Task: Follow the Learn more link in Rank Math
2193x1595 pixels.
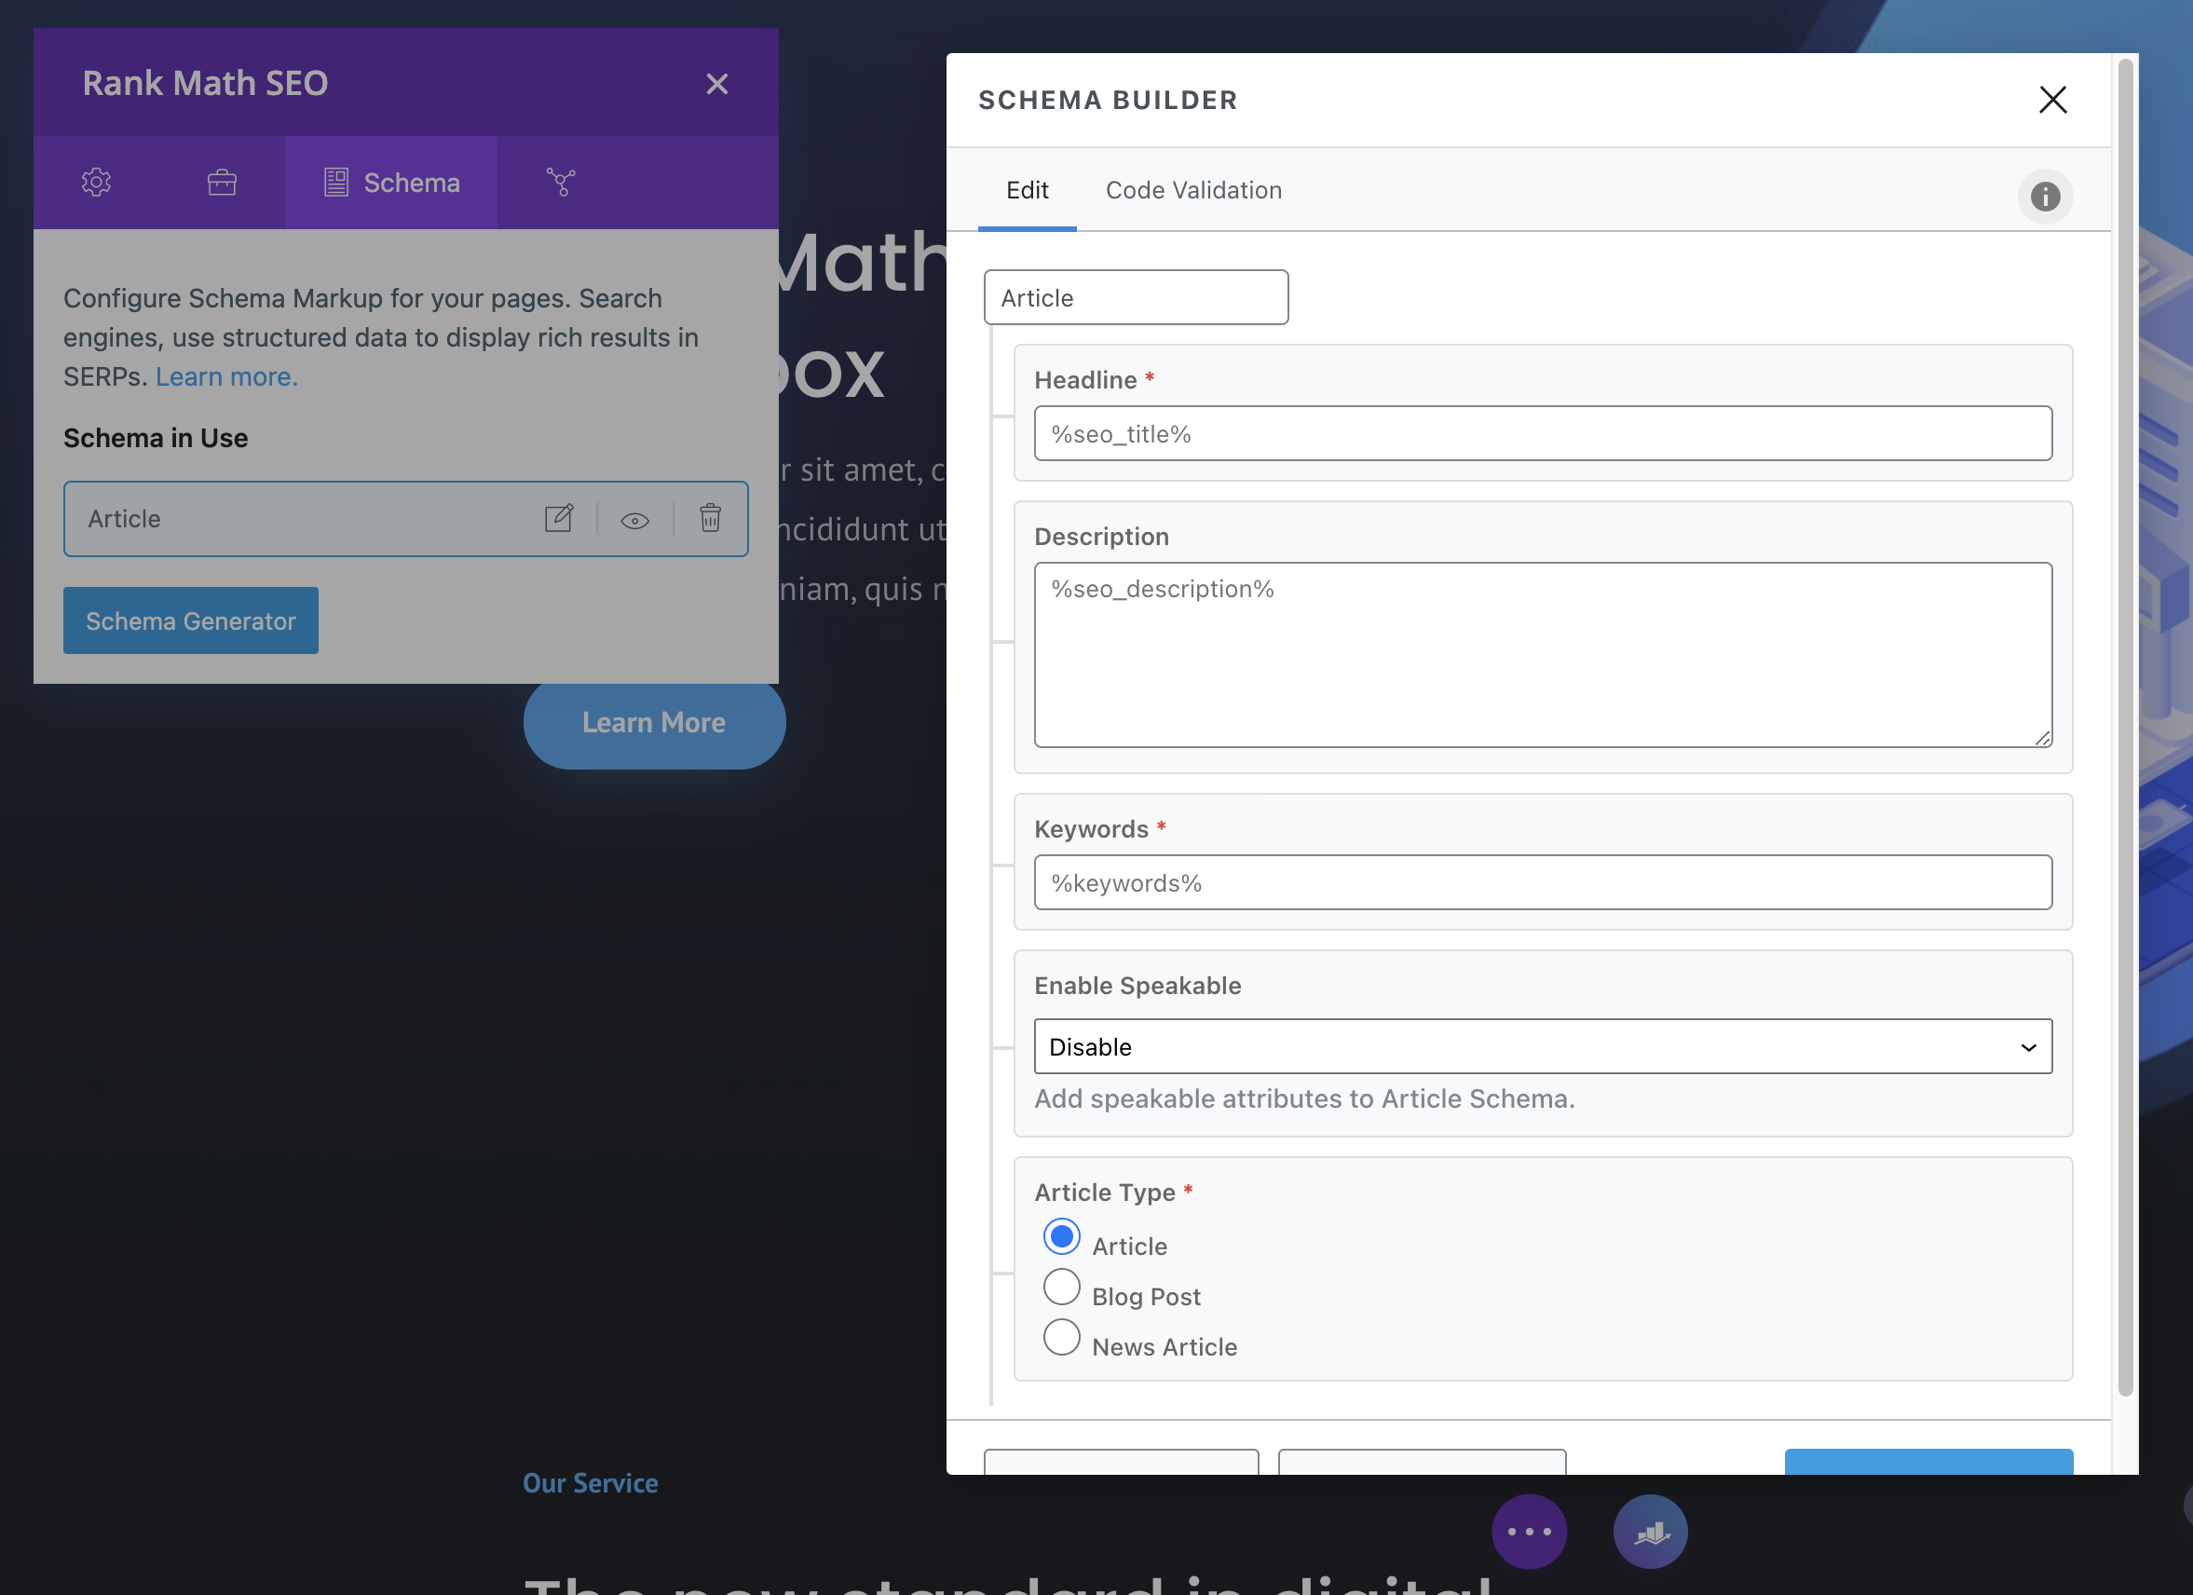Action: pos(226,376)
